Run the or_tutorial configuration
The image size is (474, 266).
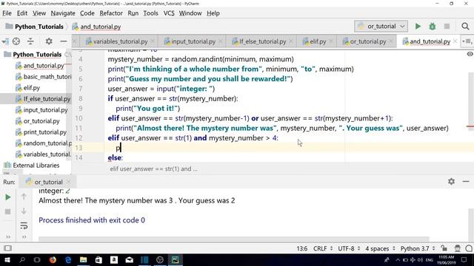418,27
